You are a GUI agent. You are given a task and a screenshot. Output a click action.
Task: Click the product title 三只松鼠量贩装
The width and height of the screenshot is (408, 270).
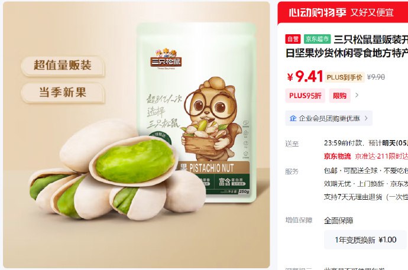pyautogui.click(x=371, y=40)
